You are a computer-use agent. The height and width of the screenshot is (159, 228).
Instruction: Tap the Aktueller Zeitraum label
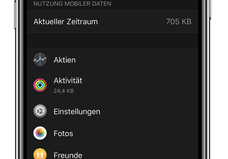(66, 22)
